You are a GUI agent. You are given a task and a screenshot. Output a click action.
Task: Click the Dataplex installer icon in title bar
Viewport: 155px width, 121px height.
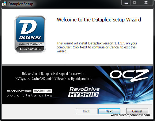pyautogui.click(x=4, y=4)
